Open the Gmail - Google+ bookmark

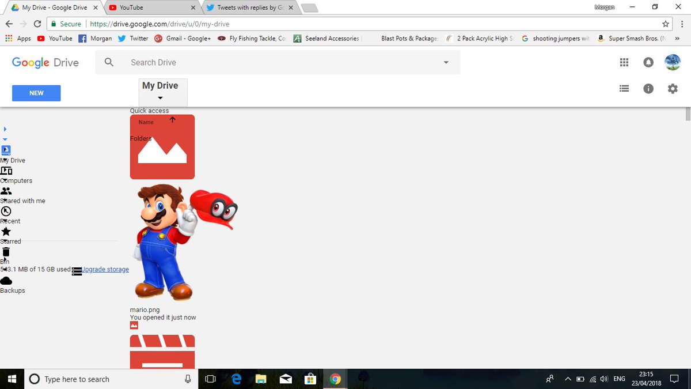(x=183, y=39)
